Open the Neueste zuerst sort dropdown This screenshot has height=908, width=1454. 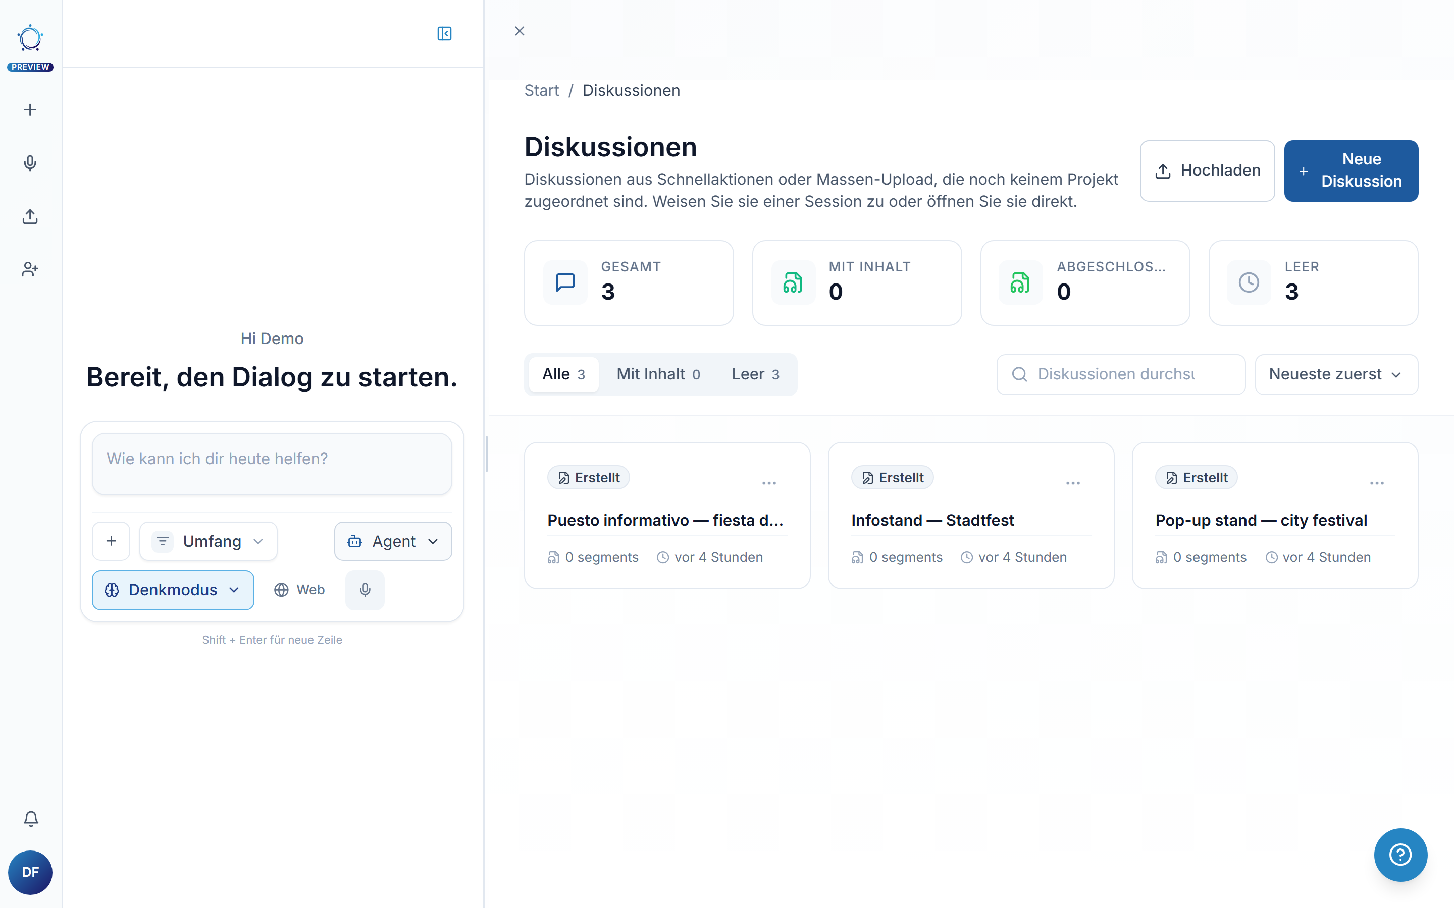(x=1336, y=374)
